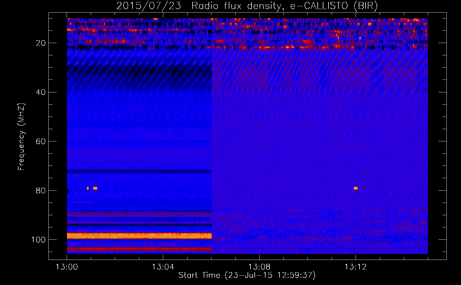Viewport: 461px width, 285px height.
Task: Click the 'Start Time (23-Jul-15 12:59:37)' axis label
Action: click(247, 275)
